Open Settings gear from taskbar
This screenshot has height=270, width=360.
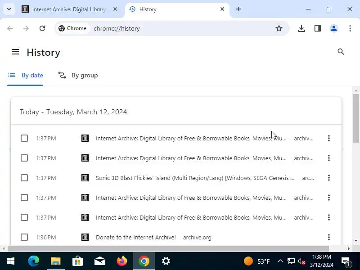[166, 261]
